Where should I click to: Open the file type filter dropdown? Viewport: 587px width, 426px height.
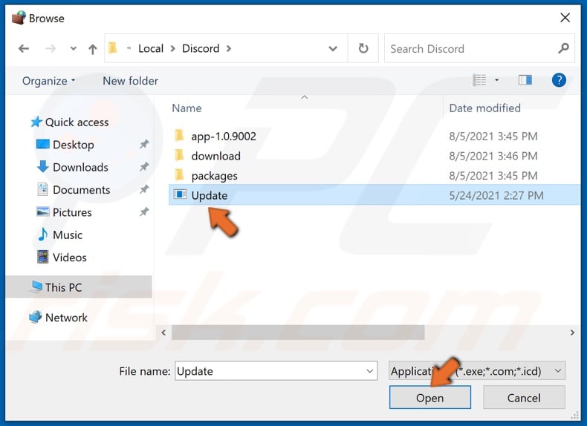tap(477, 371)
